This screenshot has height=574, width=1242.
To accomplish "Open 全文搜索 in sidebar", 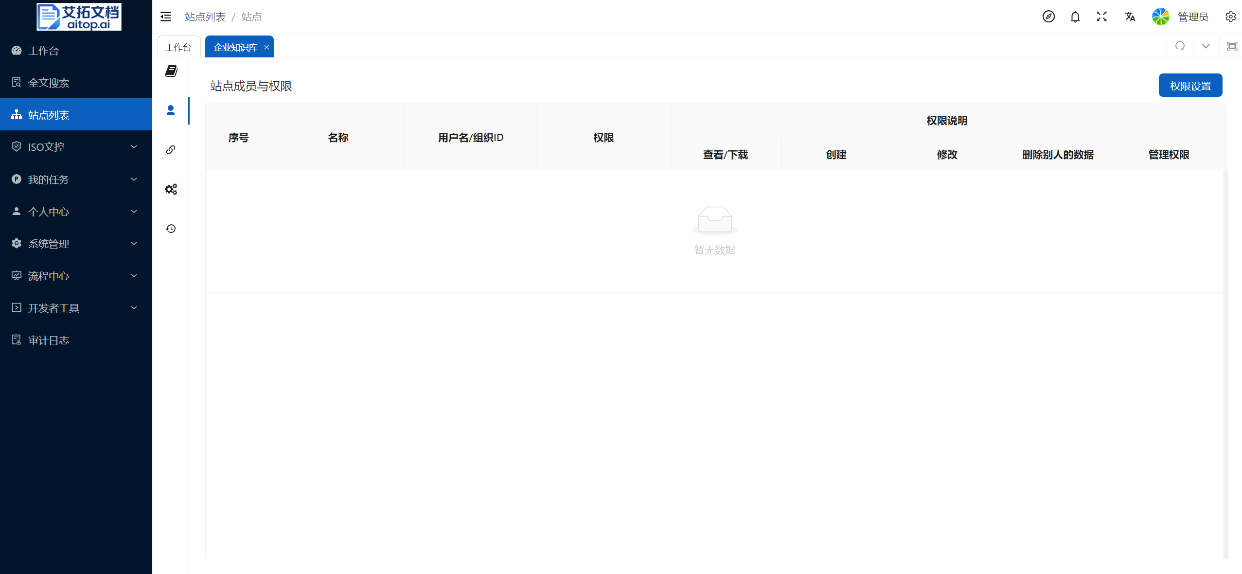I will 49,83.
